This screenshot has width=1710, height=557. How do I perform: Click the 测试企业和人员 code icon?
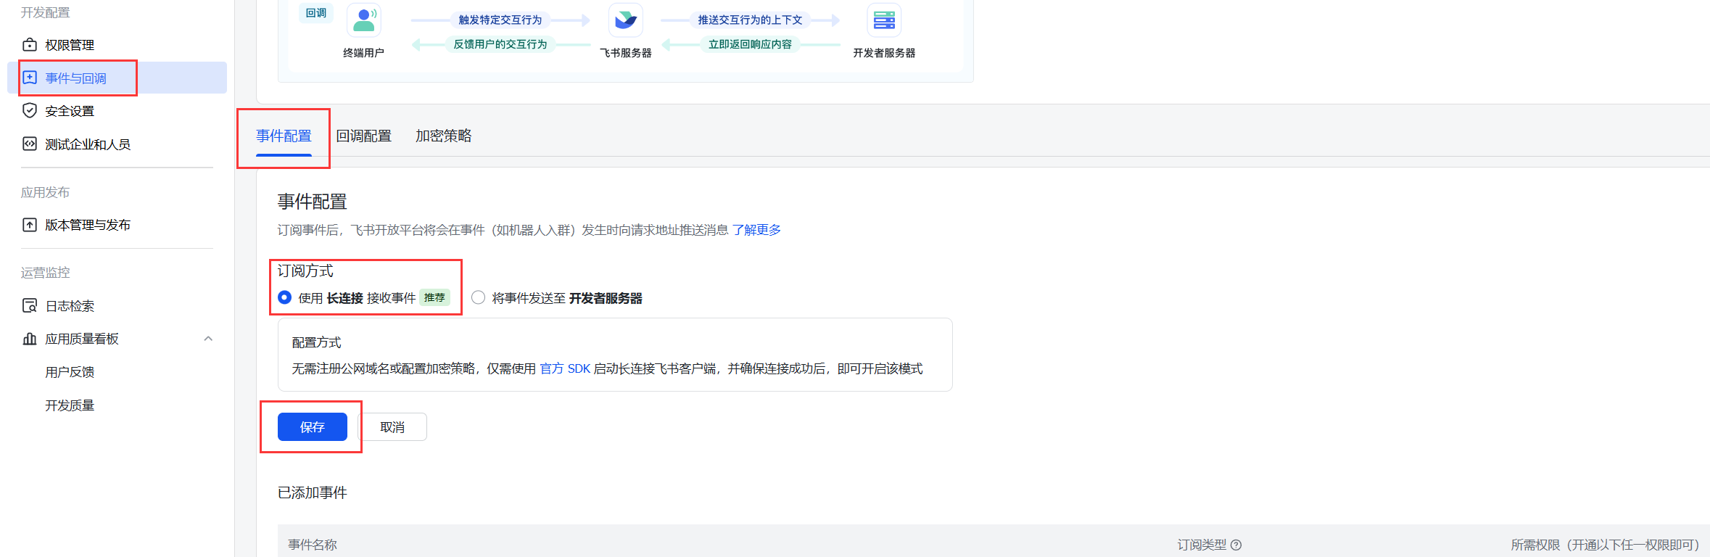(x=30, y=144)
